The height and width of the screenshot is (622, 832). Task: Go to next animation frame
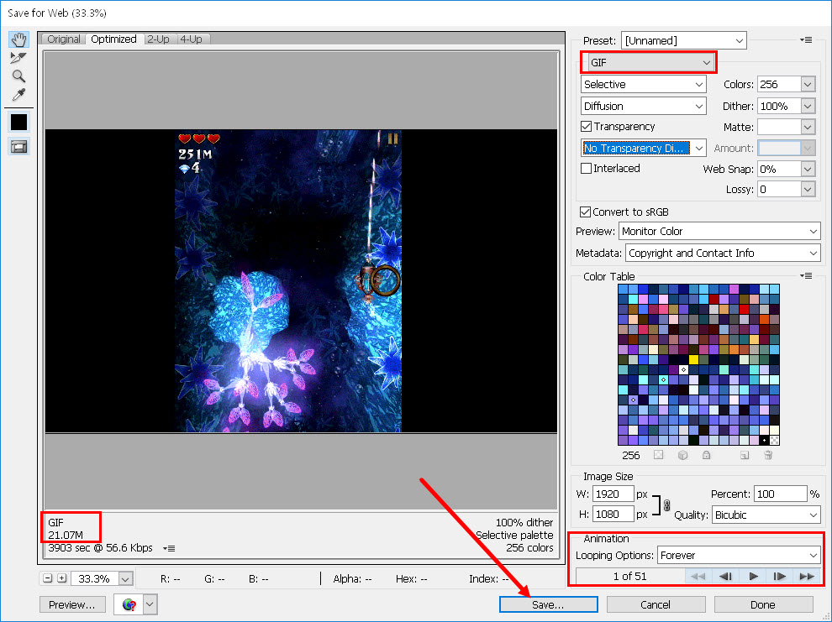pos(779,577)
